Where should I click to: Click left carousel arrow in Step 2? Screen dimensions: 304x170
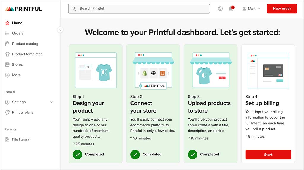138,73
